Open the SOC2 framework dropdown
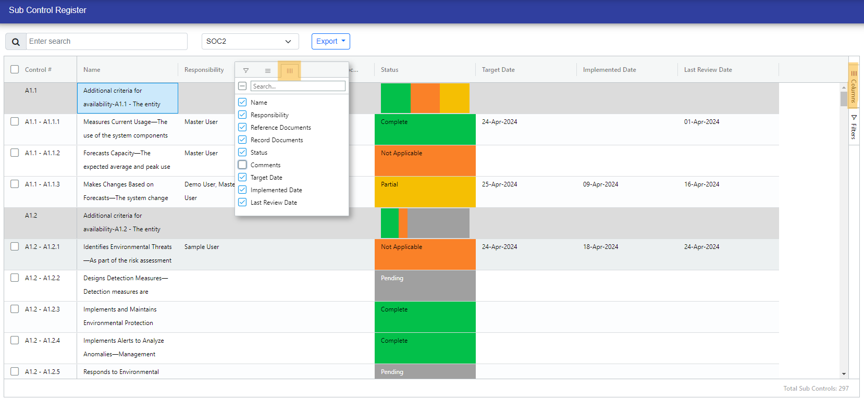This screenshot has width=864, height=412. tap(250, 41)
